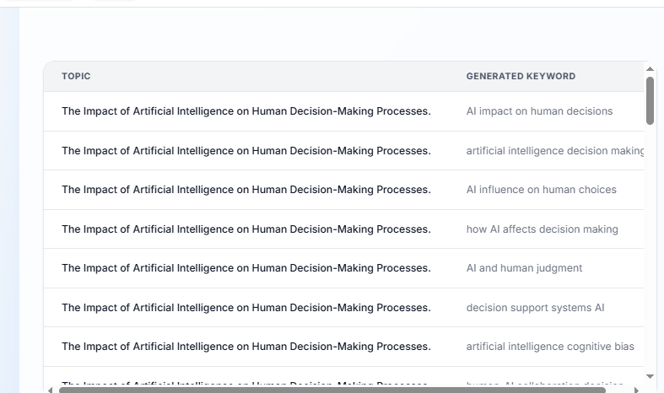The image size is (664, 393).
Task: Click the TOPIC column header
Action: click(76, 76)
